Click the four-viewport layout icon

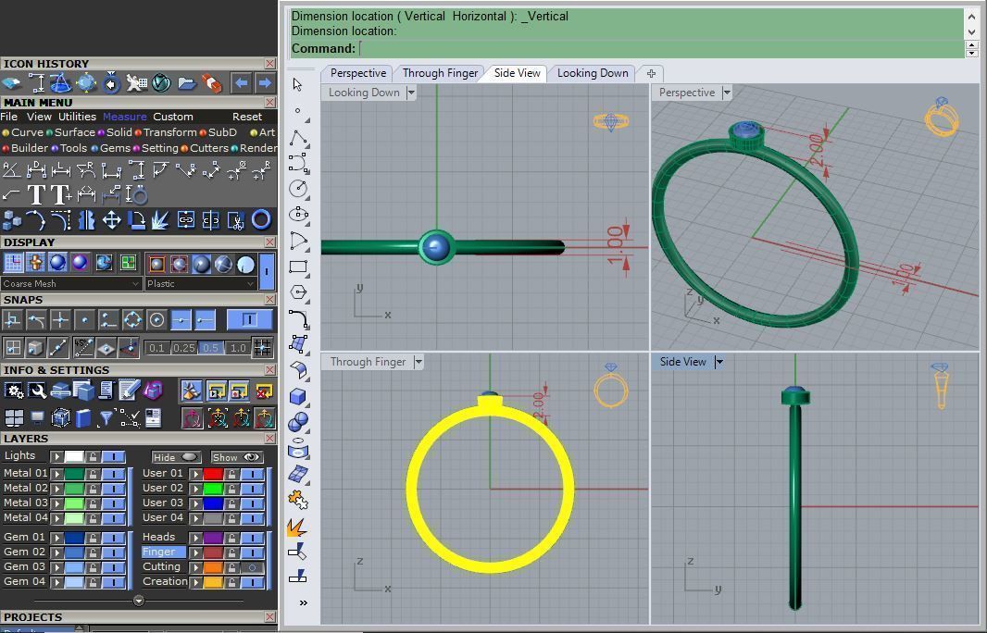[13, 417]
